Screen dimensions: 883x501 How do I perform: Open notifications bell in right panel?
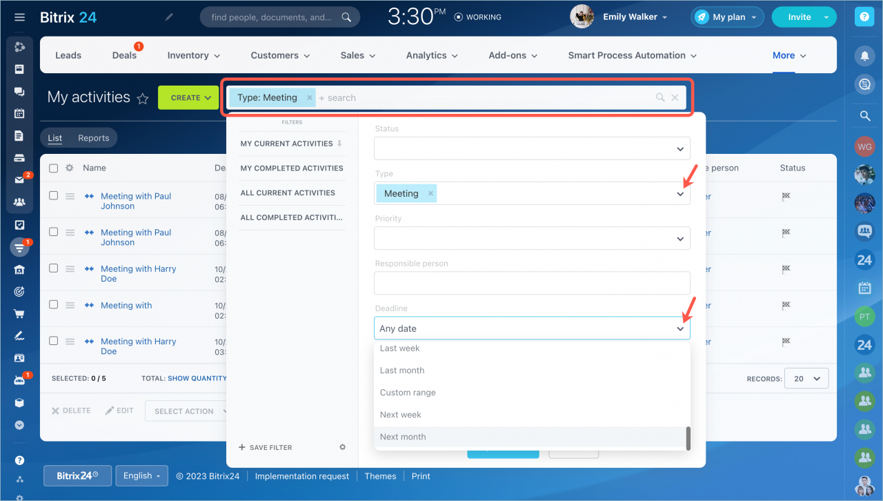point(864,55)
